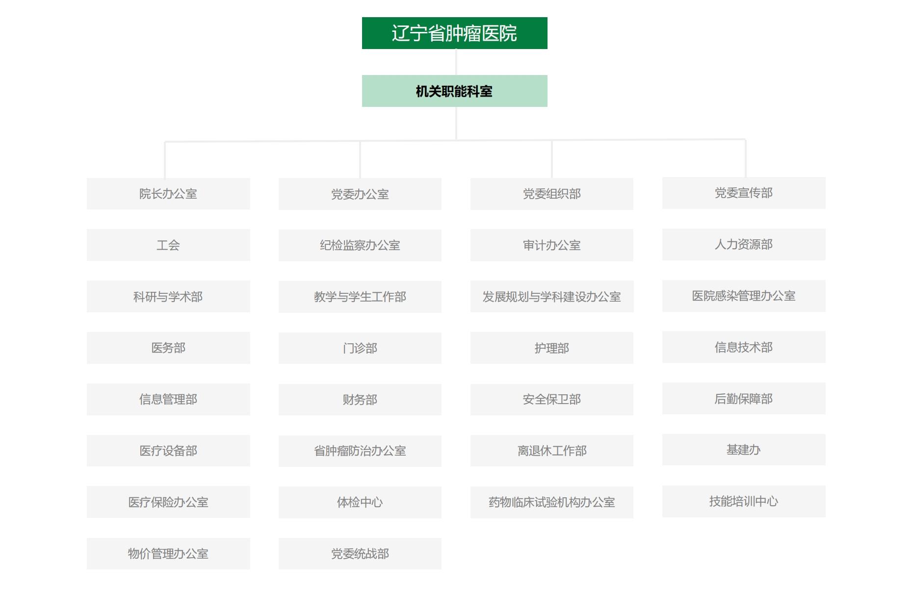The image size is (913, 615).
Task: Open the 院长办公室 department
Action: (168, 194)
